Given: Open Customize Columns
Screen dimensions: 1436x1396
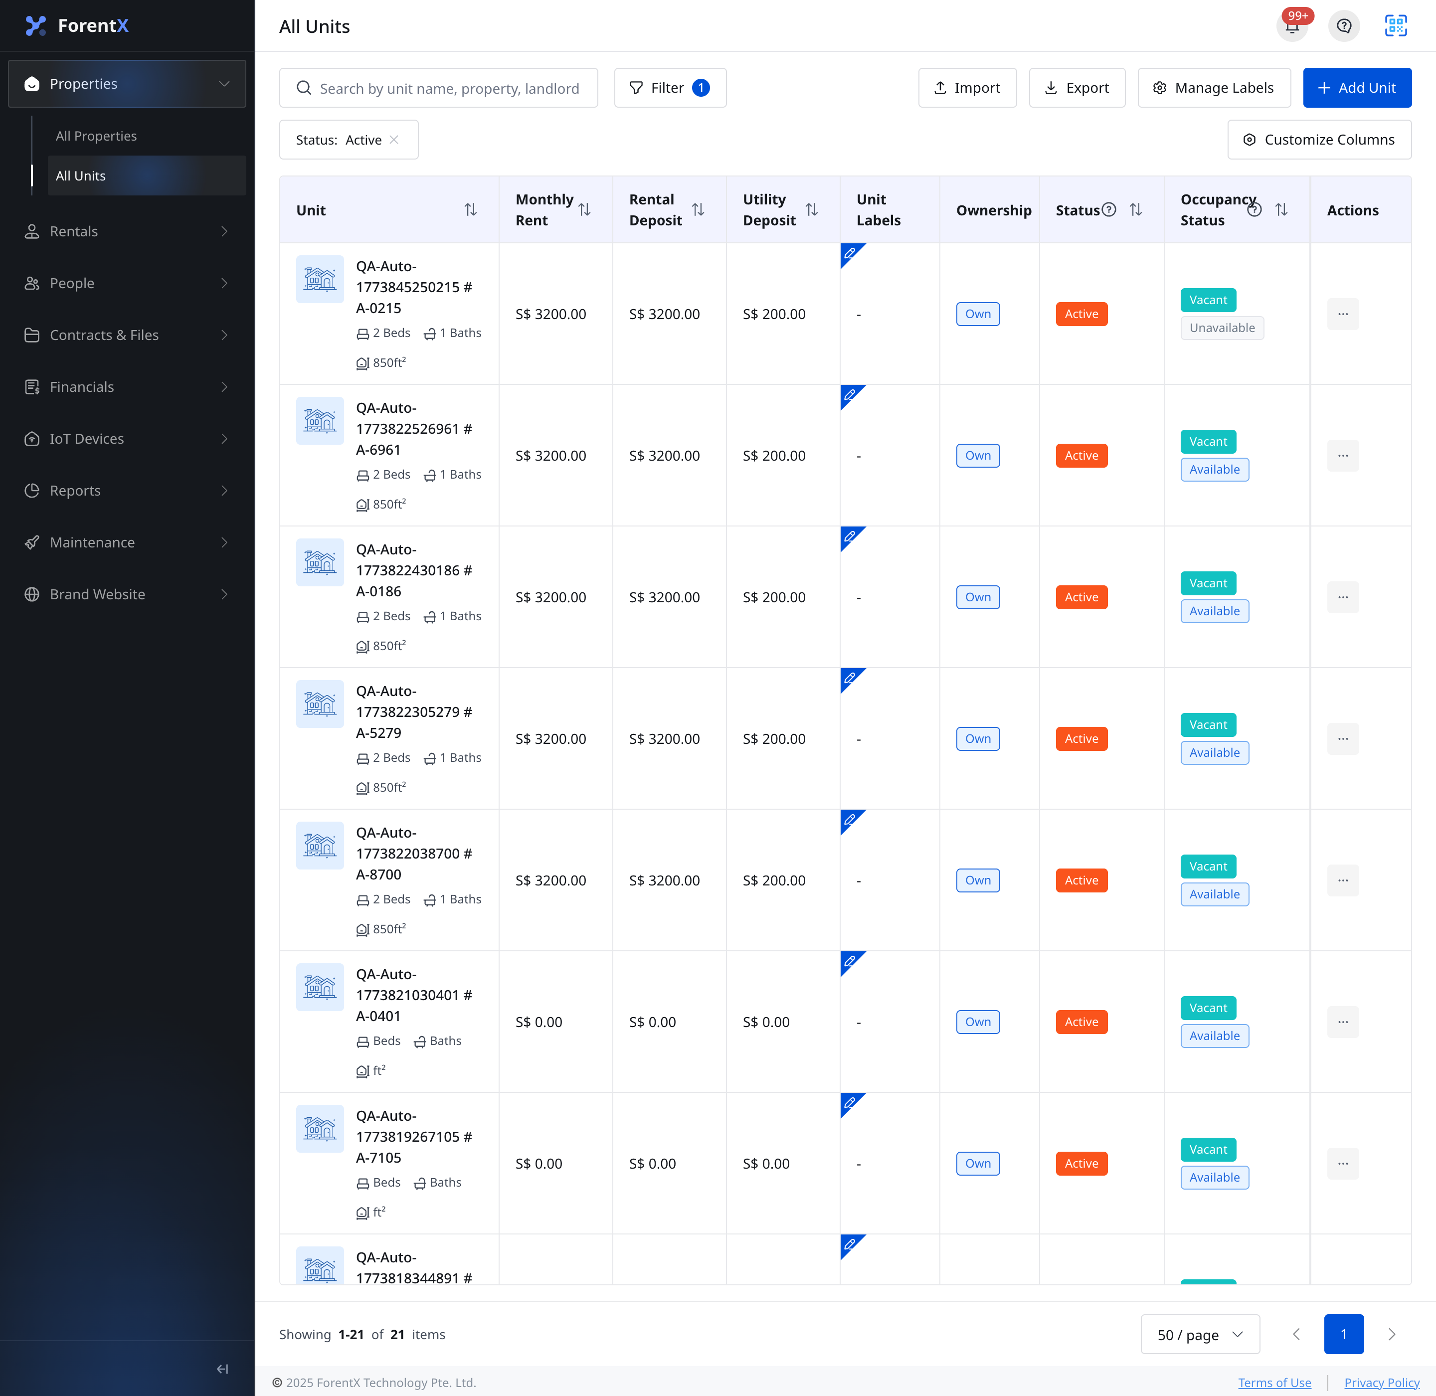Looking at the screenshot, I should pyautogui.click(x=1319, y=139).
